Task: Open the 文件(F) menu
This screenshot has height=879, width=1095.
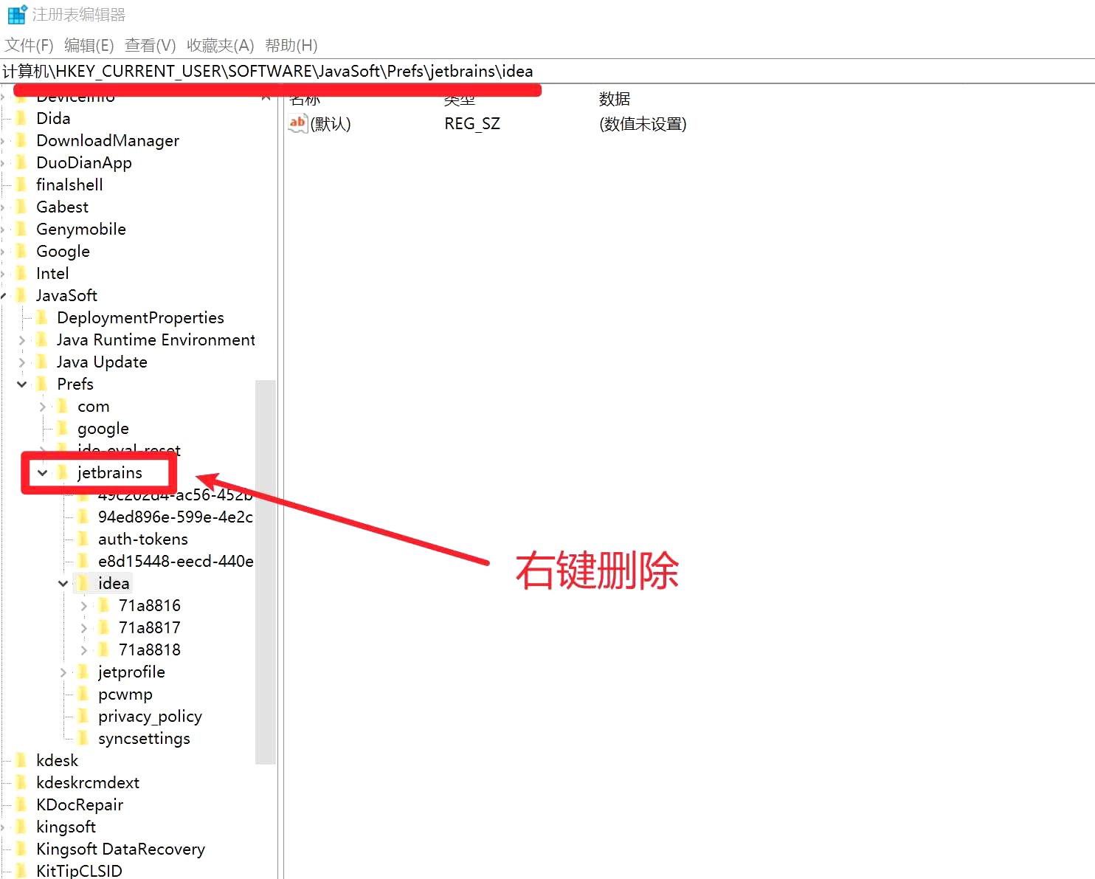Action: (30, 46)
